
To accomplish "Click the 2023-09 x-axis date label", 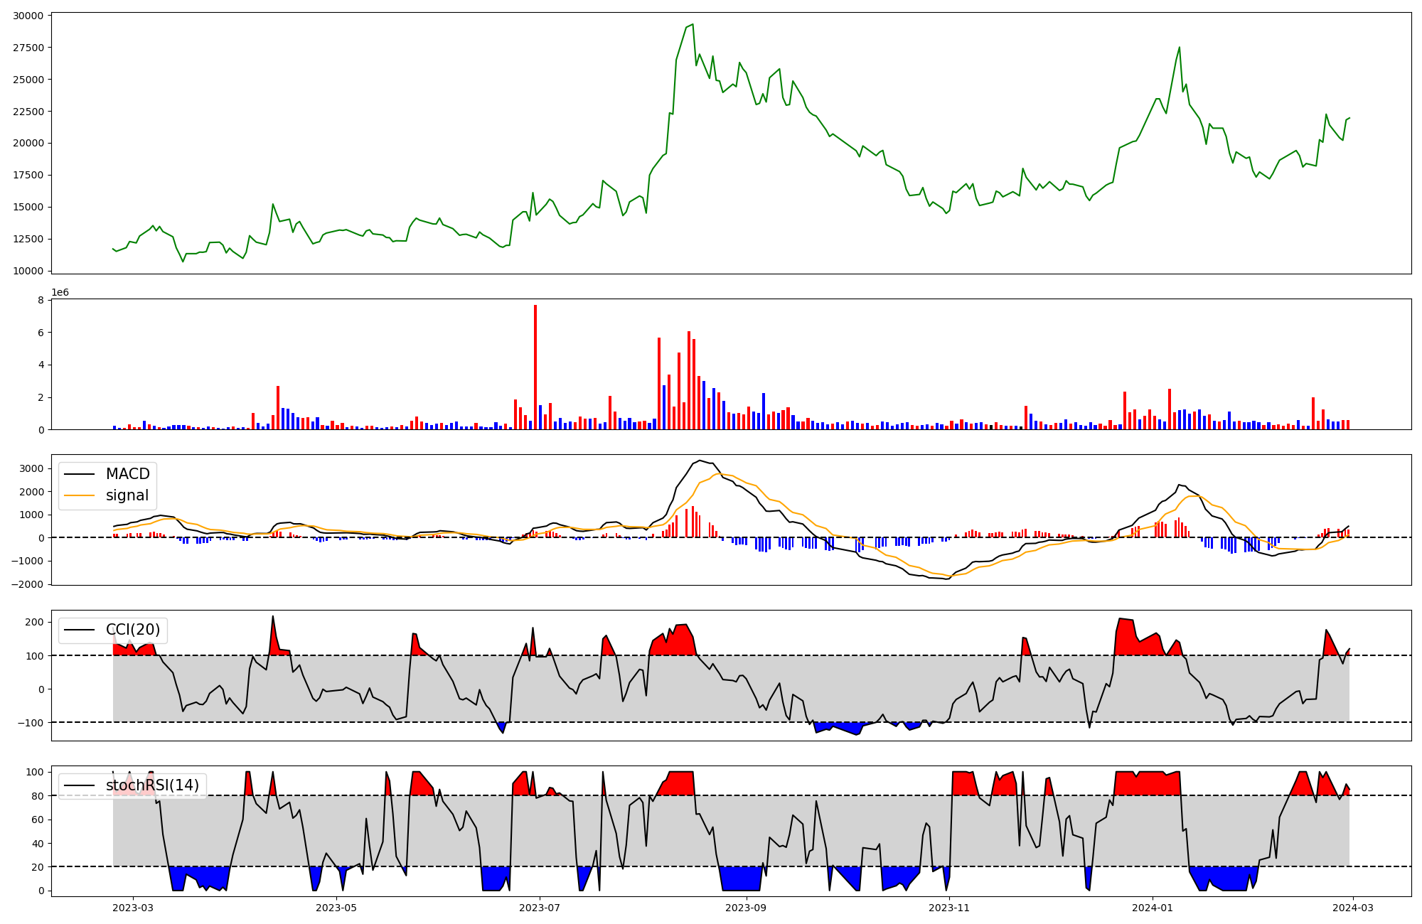I will click(747, 908).
